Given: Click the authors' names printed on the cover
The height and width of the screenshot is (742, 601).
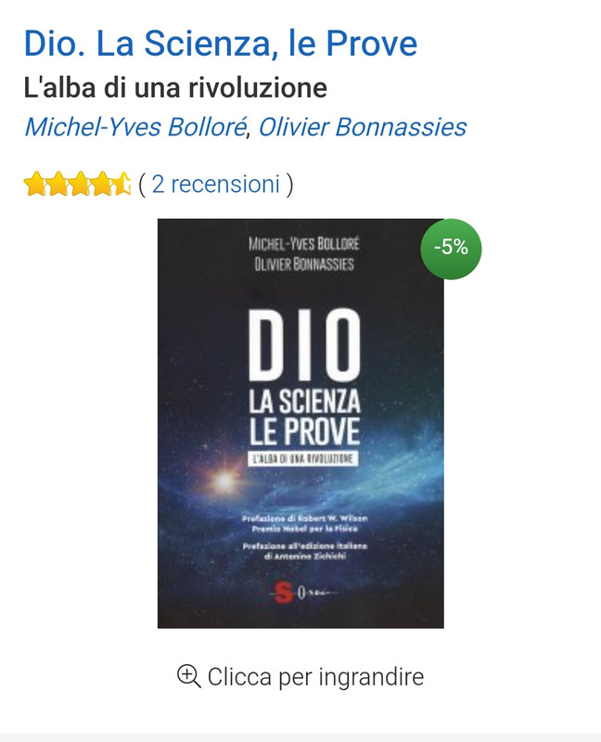Looking at the screenshot, I should [x=304, y=253].
